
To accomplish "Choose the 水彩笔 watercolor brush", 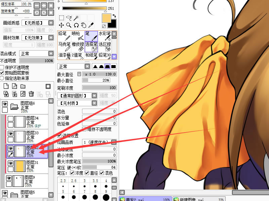I will [105, 36].
